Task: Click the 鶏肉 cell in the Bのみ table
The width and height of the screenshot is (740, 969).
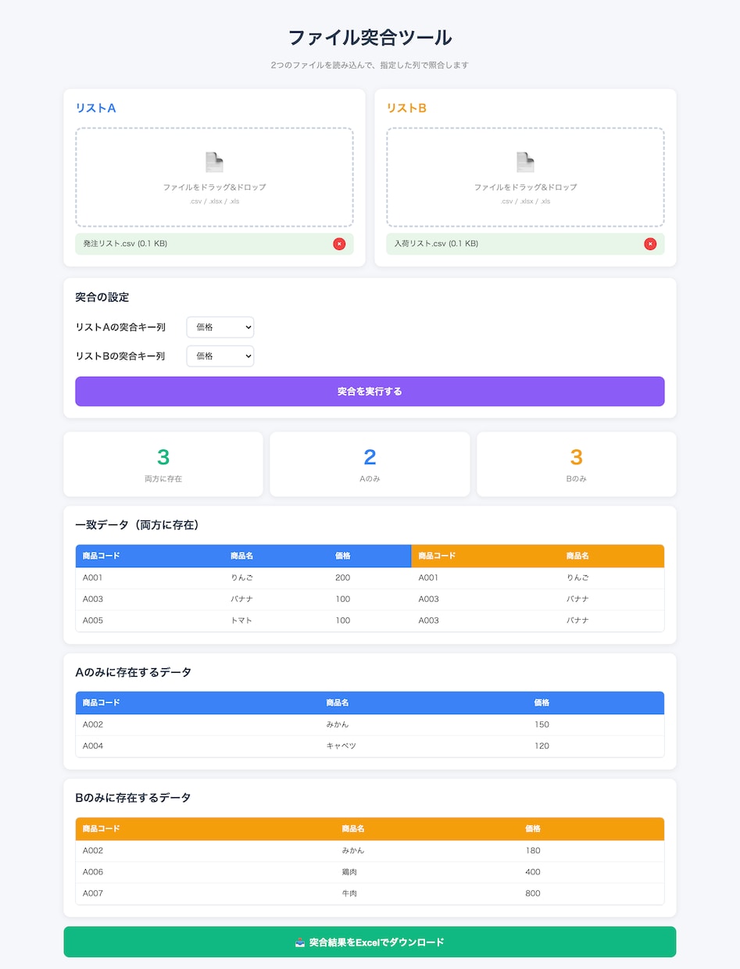Action: point(349,872)
